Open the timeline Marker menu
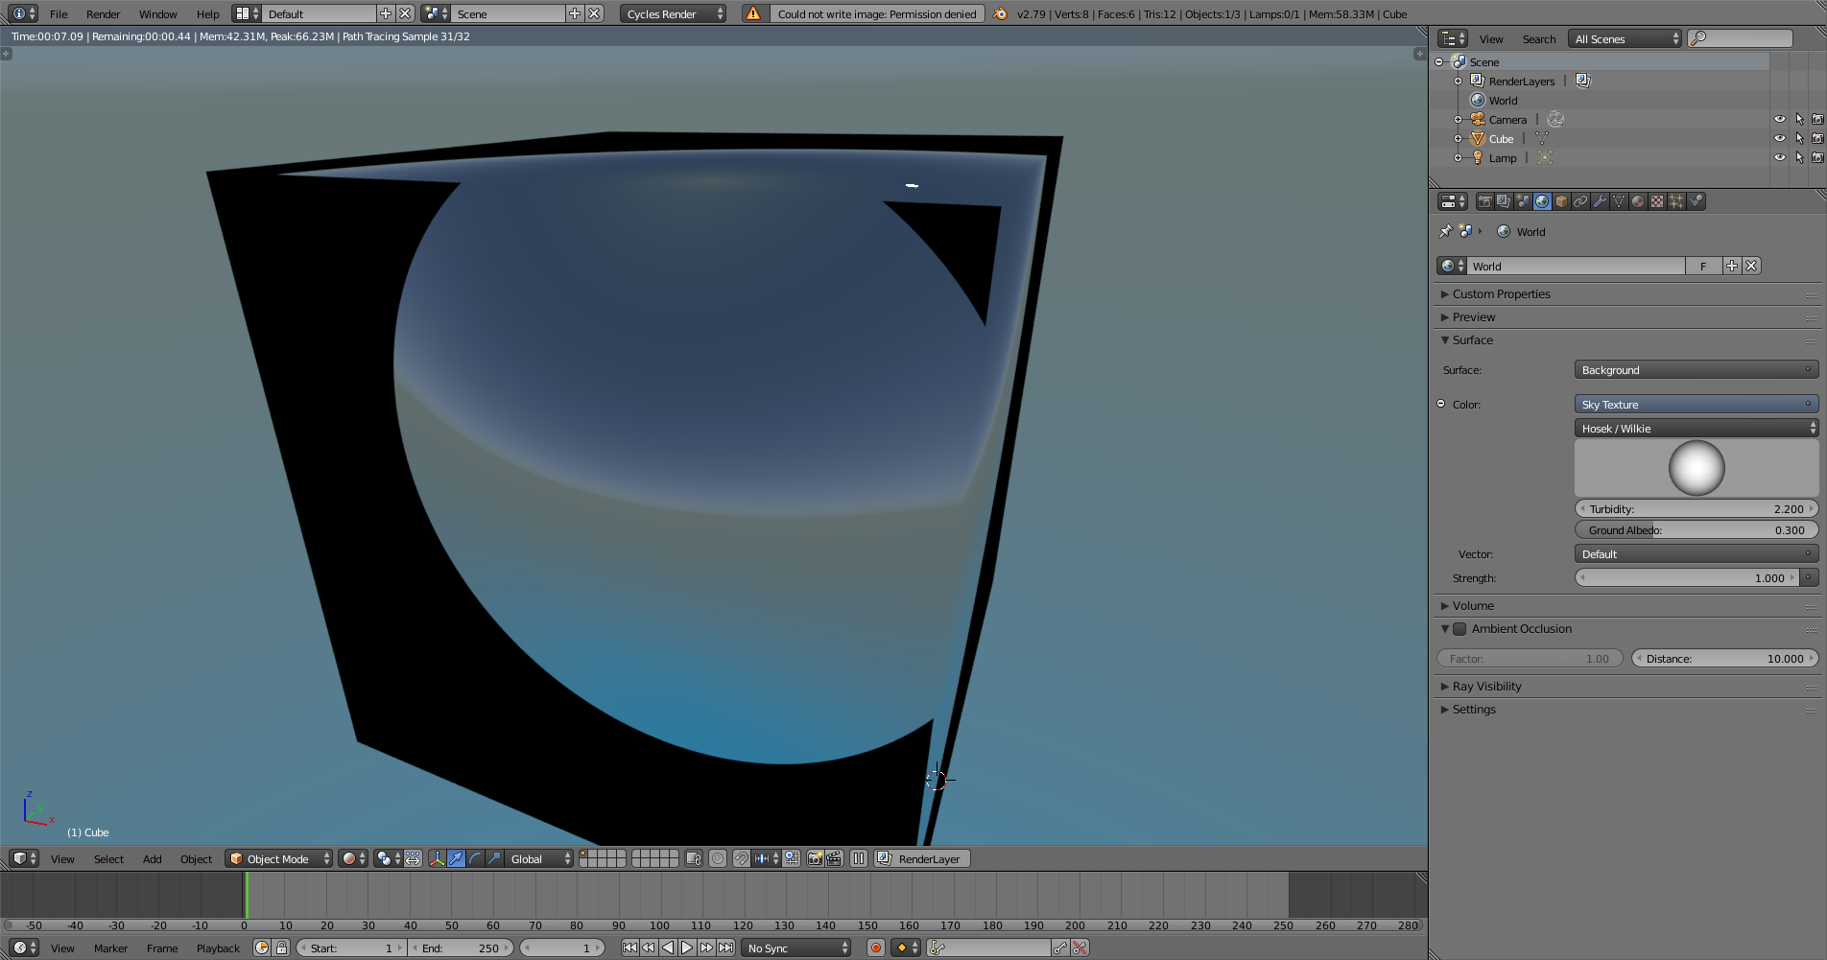Viewport: 1827px width, 960px height. pyautogui.click(x=110, y=948)
